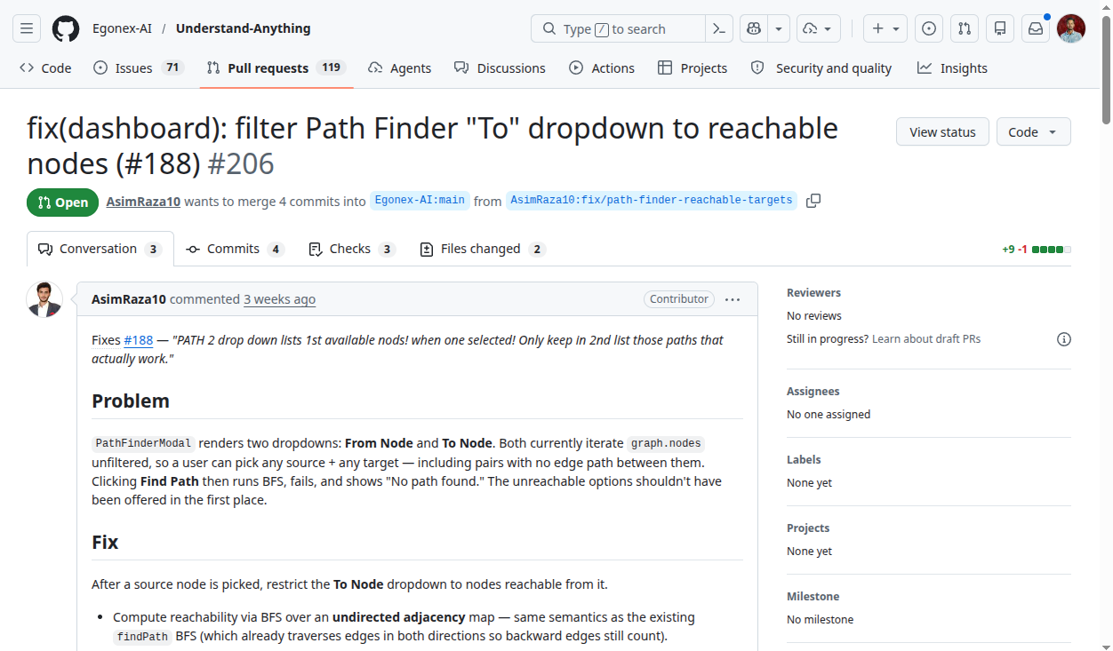Open the Egonex-AI organization link

[x=122, y=28]
